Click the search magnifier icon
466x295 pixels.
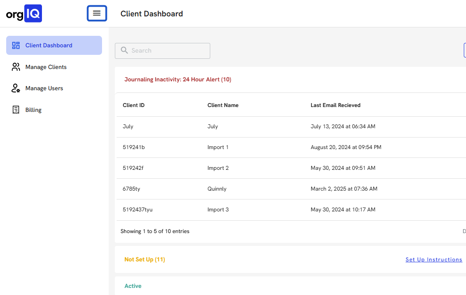pyautogui.click(x=125, y=51)
